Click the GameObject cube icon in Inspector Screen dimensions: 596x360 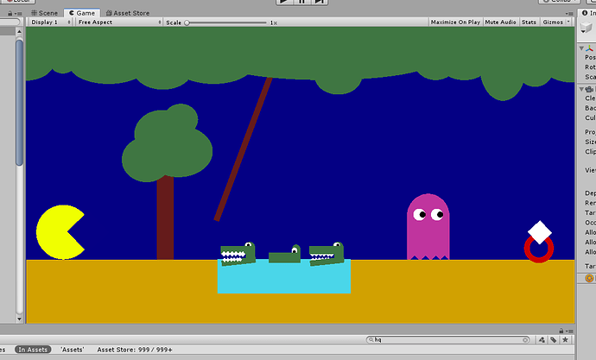pyautogui.click(x=586, y=28)
